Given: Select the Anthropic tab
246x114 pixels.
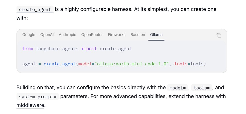Looking at the screenshot, I should click(67, 35).
